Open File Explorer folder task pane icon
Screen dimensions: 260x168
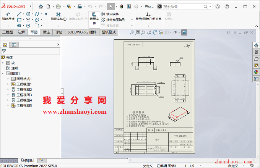(256, 59)
